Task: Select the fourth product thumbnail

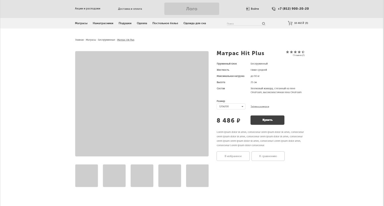Action: 170,176
